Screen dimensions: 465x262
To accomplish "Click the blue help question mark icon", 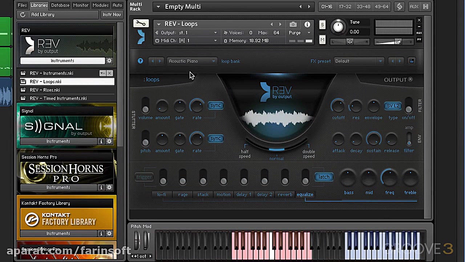I will point(140,61).
